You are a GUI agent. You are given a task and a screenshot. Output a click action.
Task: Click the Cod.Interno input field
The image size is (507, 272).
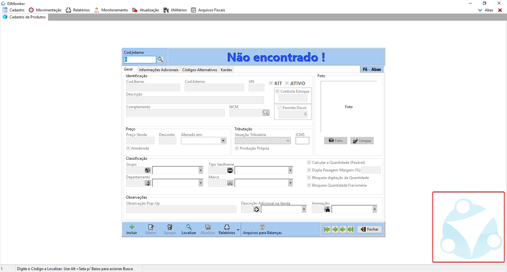click(140, 59)
